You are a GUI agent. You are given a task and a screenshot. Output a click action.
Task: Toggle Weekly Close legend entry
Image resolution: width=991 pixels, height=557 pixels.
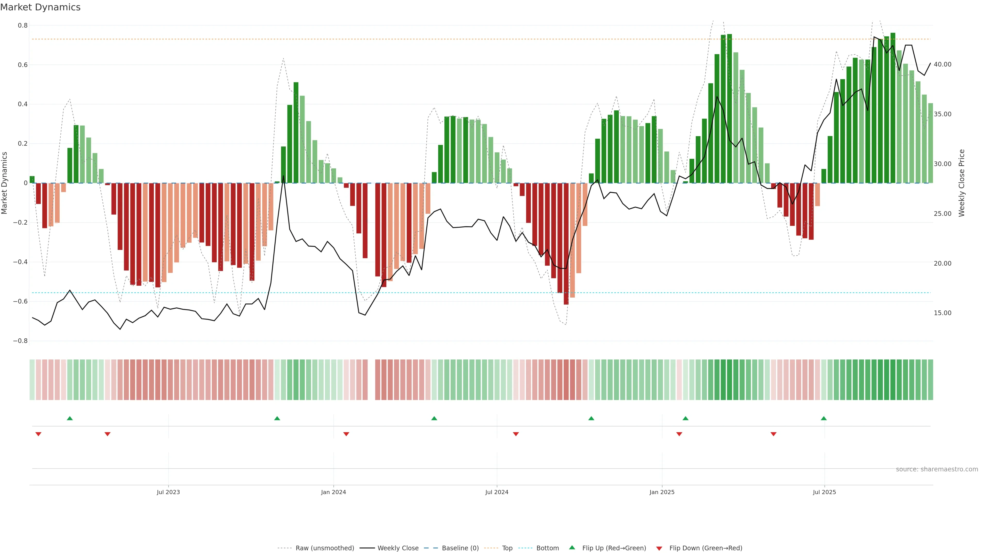(x=398, y=548)
